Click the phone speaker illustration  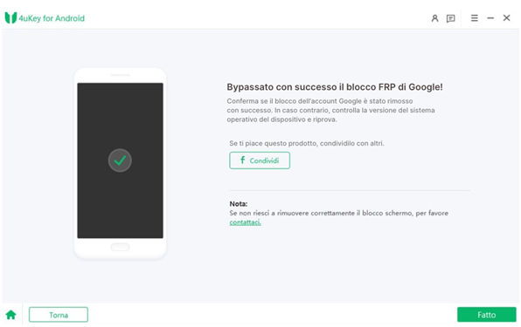point(120,75)
